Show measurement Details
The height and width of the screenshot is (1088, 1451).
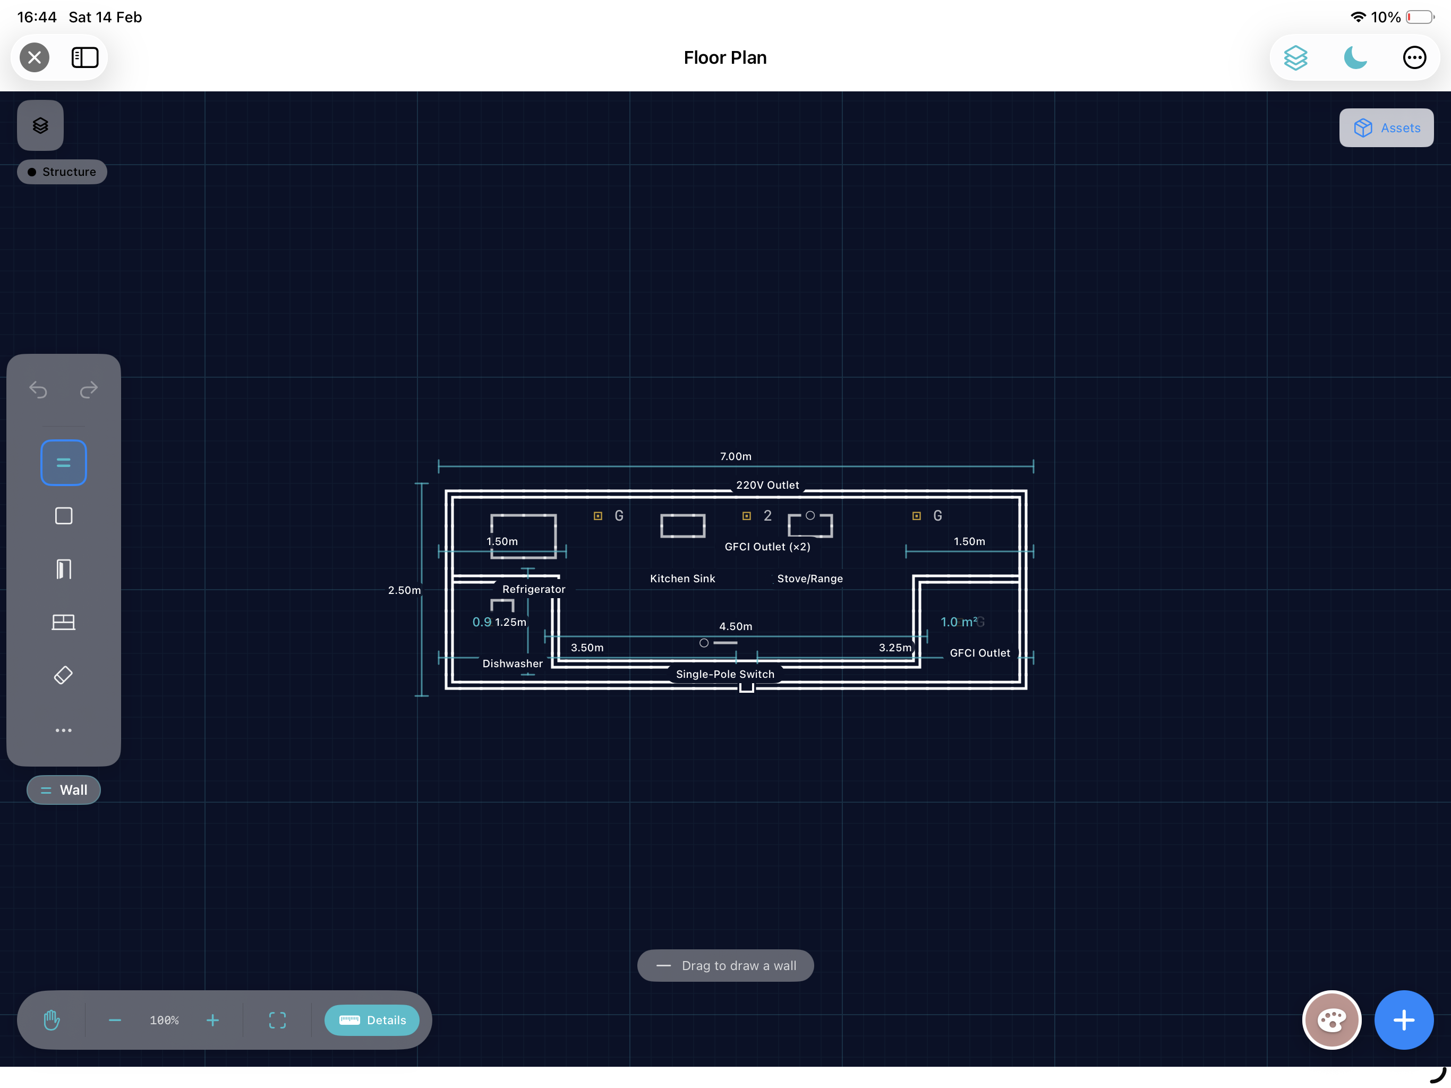click(372, 1020)
